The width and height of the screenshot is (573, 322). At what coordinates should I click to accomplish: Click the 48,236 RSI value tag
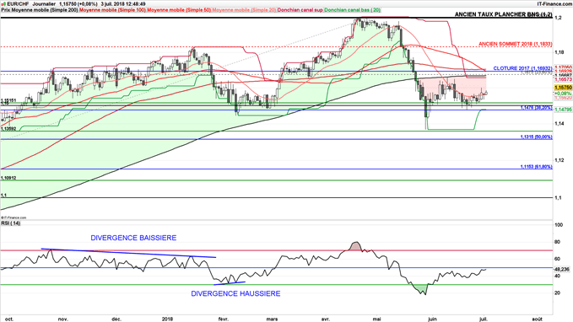pos(562,270)
